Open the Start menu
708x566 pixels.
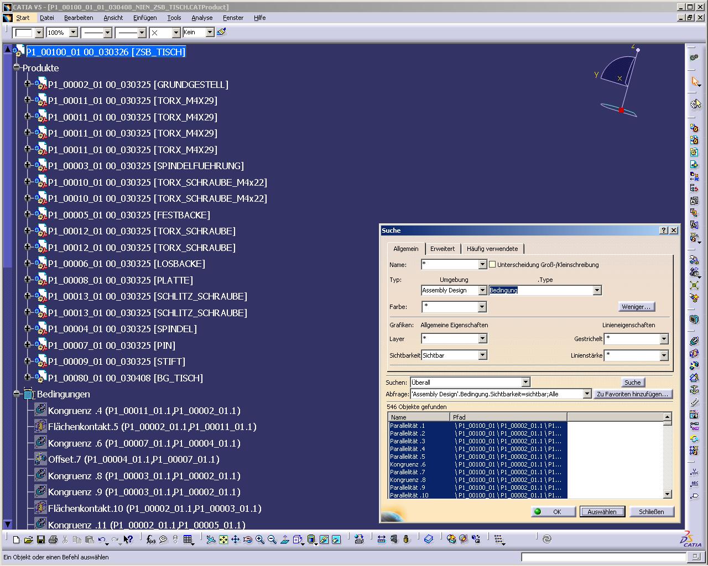point(23,18)
